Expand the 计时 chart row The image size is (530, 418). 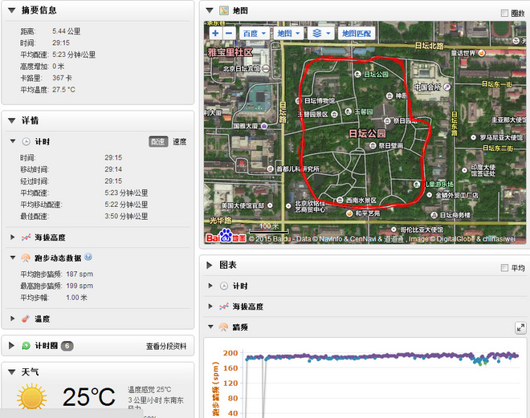[210, 286]
